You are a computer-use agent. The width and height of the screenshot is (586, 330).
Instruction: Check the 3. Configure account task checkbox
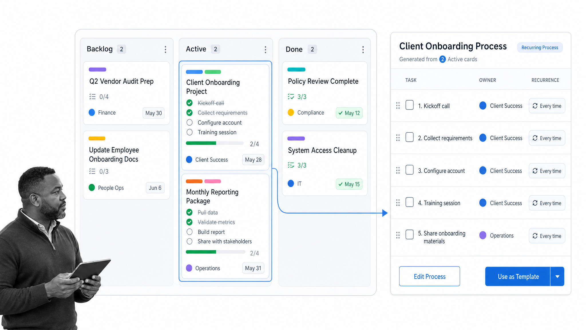pos(409,170)
